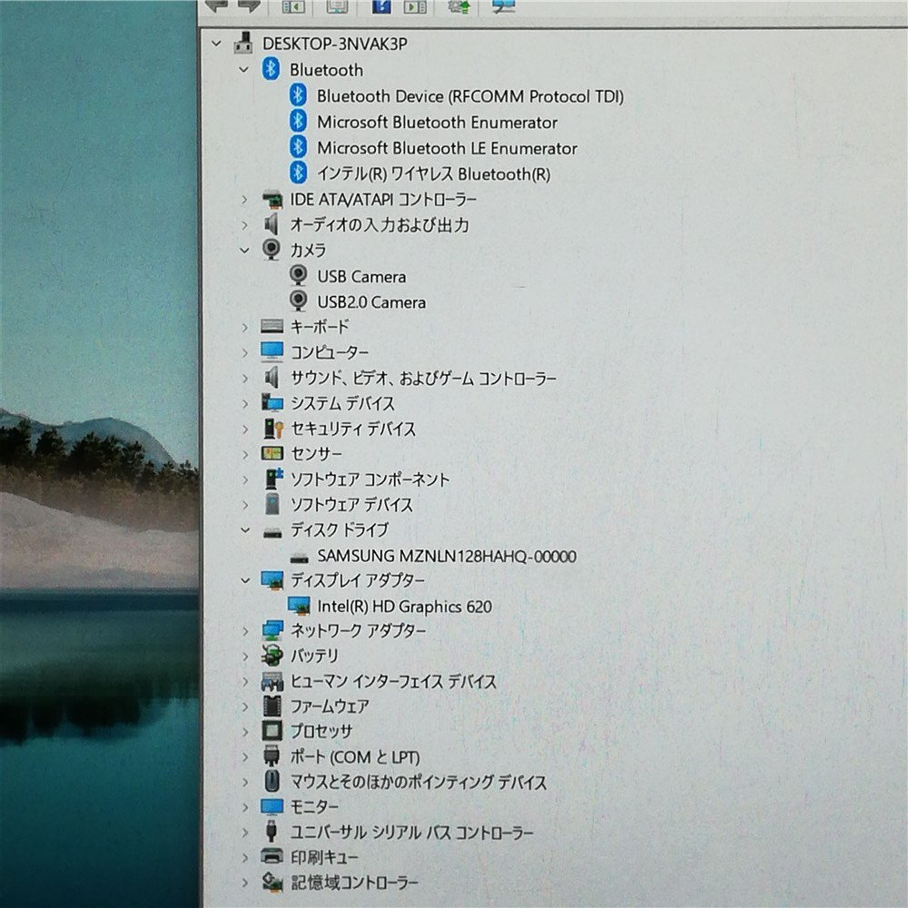Collapse the Bluetooth category

pos(243,70)
